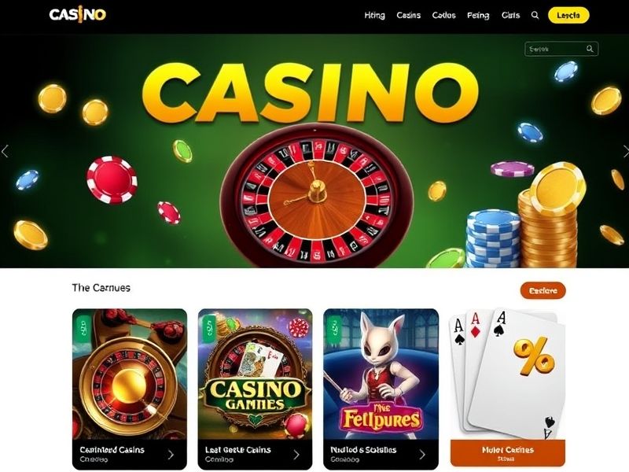Open Casino Games card chevron arrow

[296, 455]
